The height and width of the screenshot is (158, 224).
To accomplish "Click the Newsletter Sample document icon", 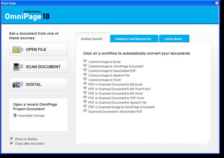I will 15,115.
